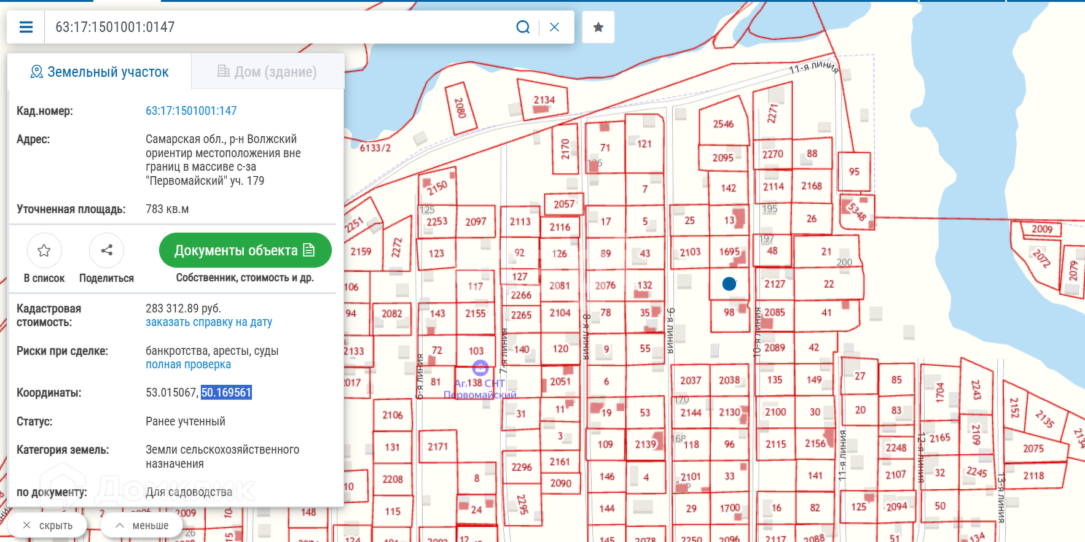The height and width of the screenshot is (542, 1085).
Task: Collapse details with the меньше button
Action: pyautogui.click(x=142, y=525)
